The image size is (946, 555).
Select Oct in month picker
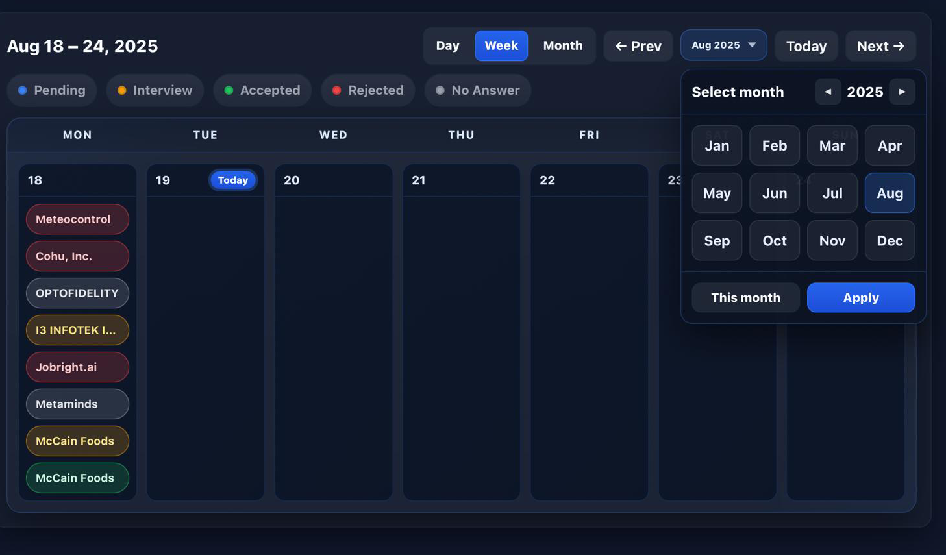click(x=775, y=240)
